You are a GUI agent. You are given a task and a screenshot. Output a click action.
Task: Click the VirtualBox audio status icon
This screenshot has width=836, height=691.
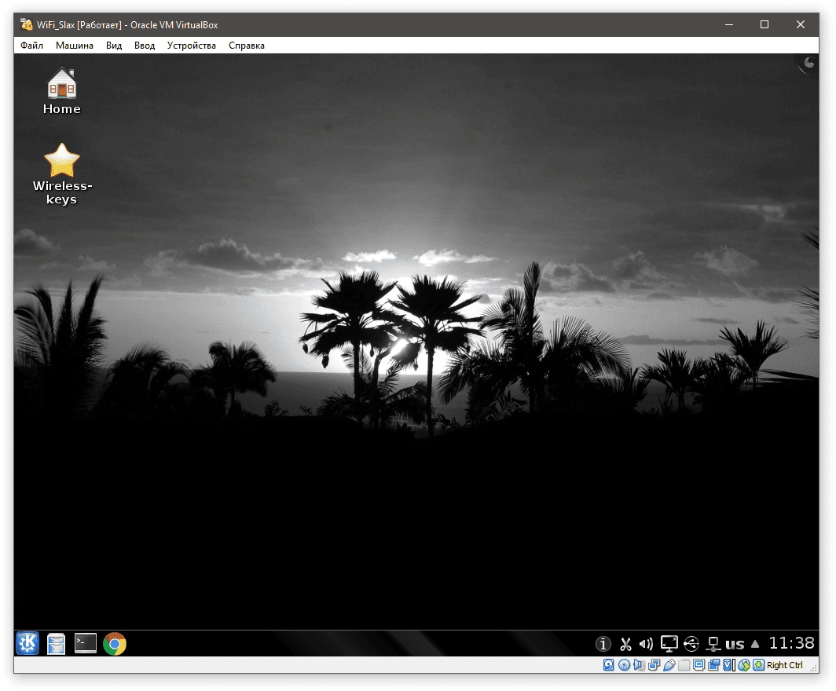point(639,665)
